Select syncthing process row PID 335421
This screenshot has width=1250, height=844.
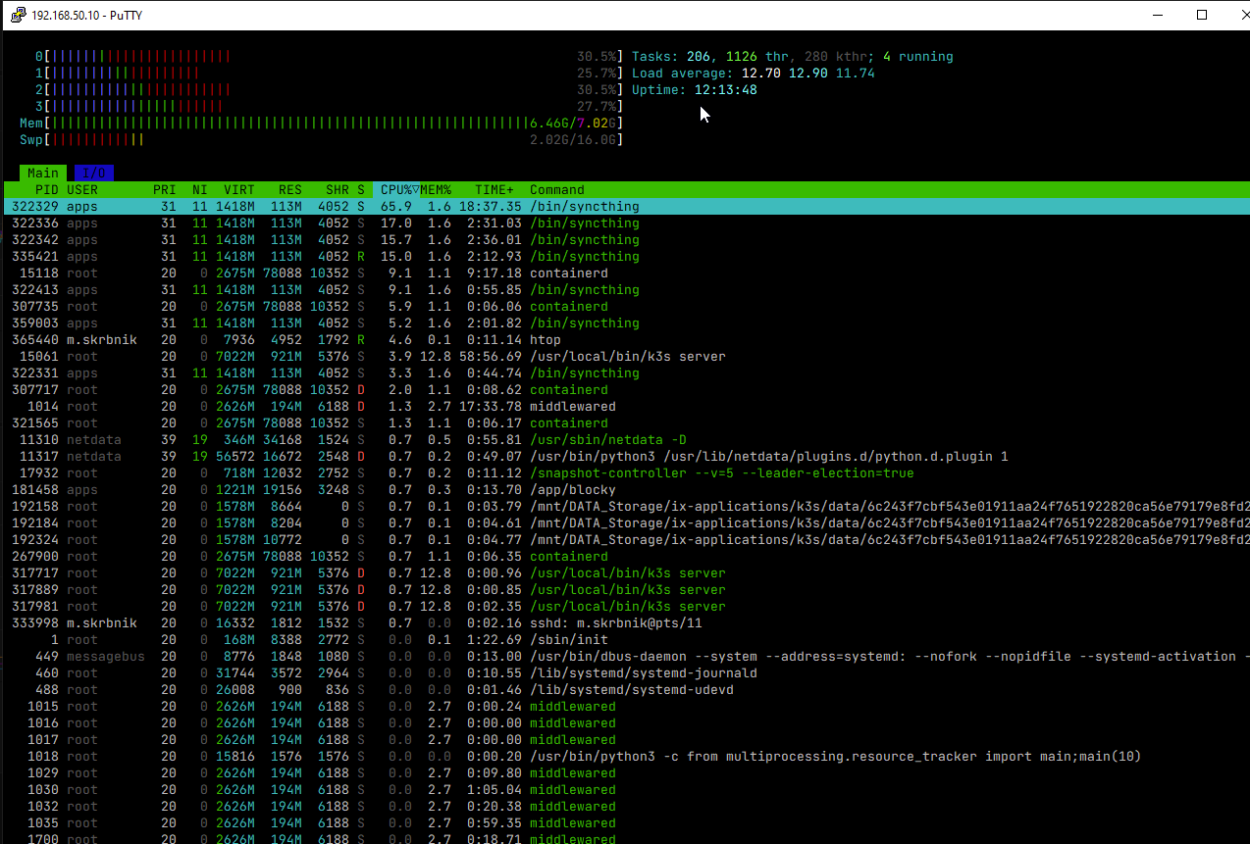tap(627, 257)
